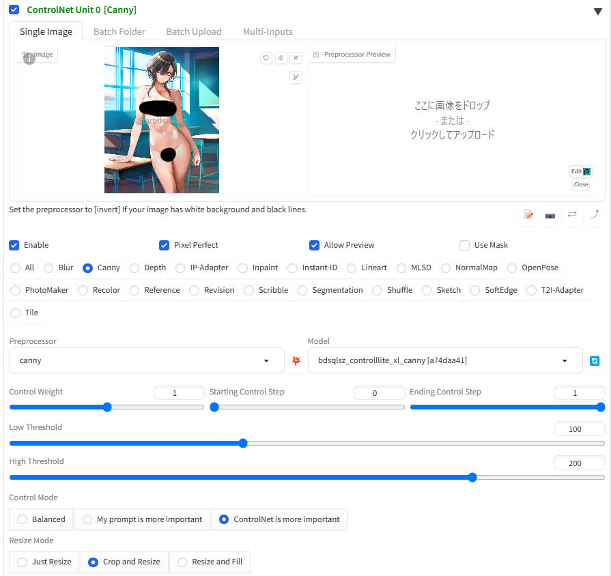Open the brush settings icon

[296, 77]
